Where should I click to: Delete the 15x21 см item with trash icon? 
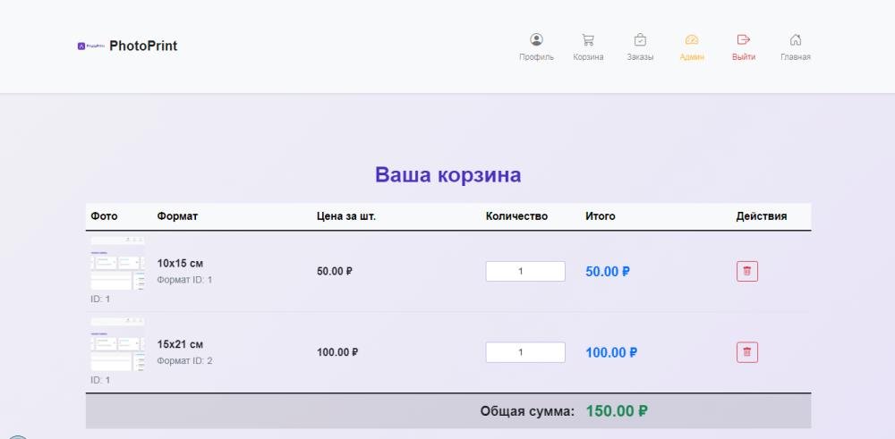(747, 352)
